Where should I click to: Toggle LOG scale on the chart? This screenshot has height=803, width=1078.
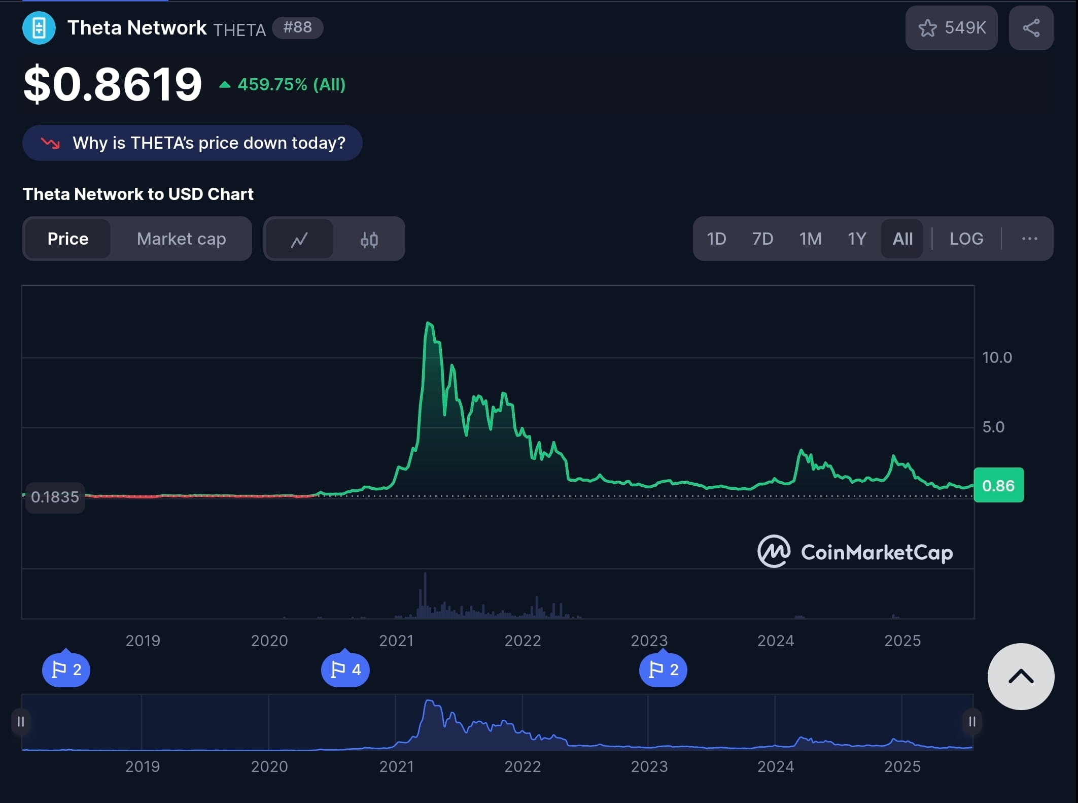(x=966, y=239)
